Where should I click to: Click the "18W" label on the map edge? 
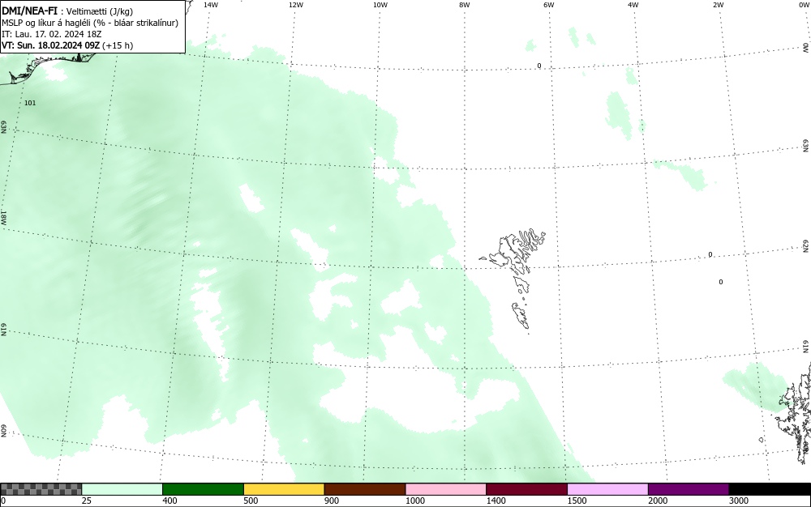(x=3, y=217)
